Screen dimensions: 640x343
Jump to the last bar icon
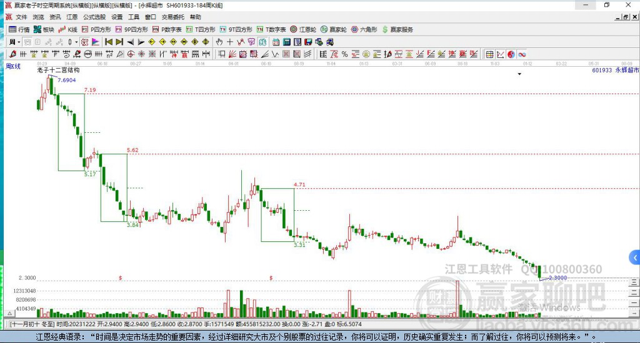(119, 42)
